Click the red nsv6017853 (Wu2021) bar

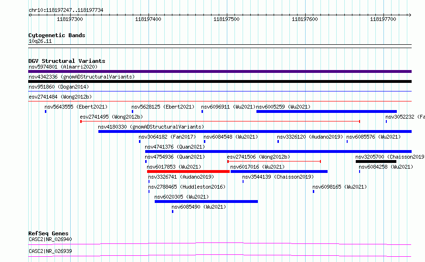click(188, 171)
